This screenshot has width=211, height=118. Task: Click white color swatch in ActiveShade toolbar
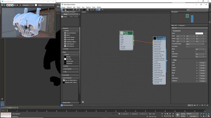coord(36,5)
